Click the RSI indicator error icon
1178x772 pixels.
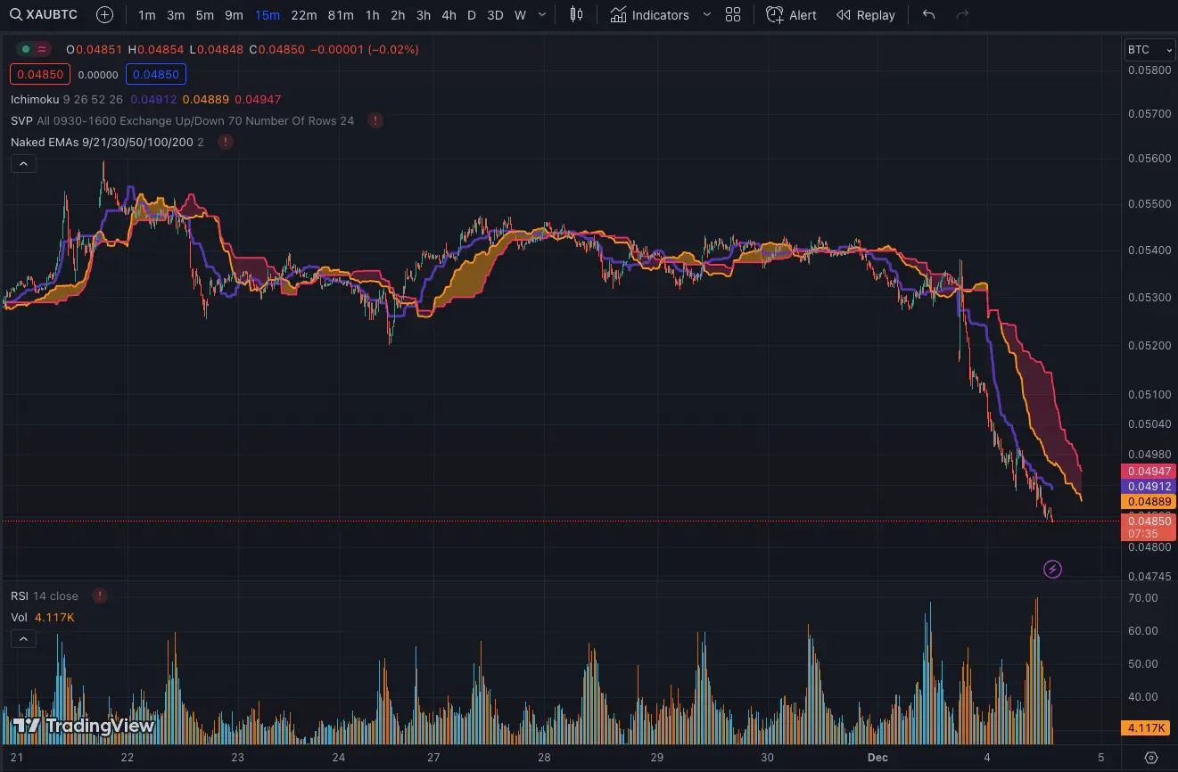pos(99,595)
